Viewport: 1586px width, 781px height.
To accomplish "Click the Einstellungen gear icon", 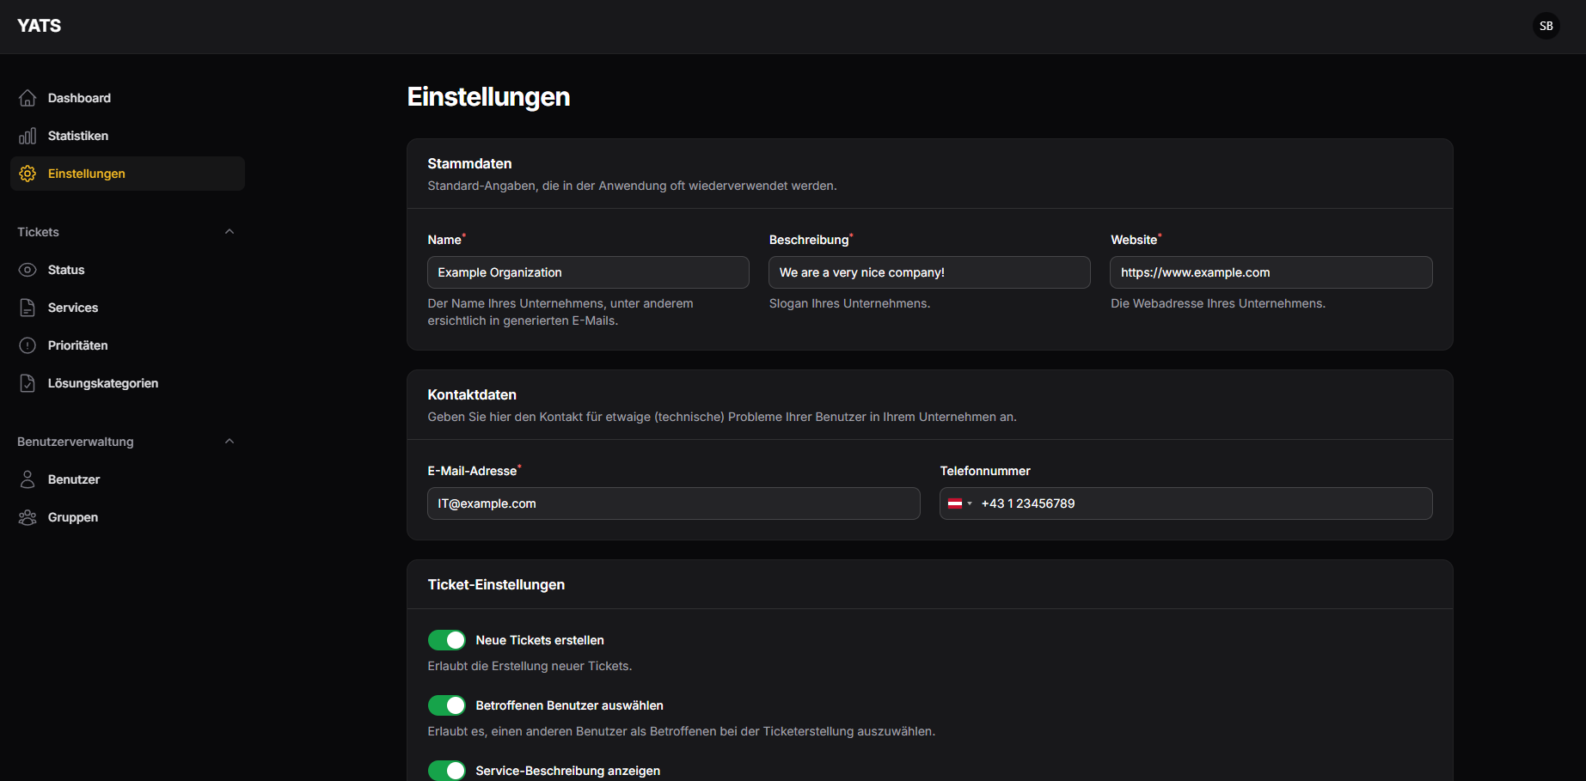I will point(27,173).
